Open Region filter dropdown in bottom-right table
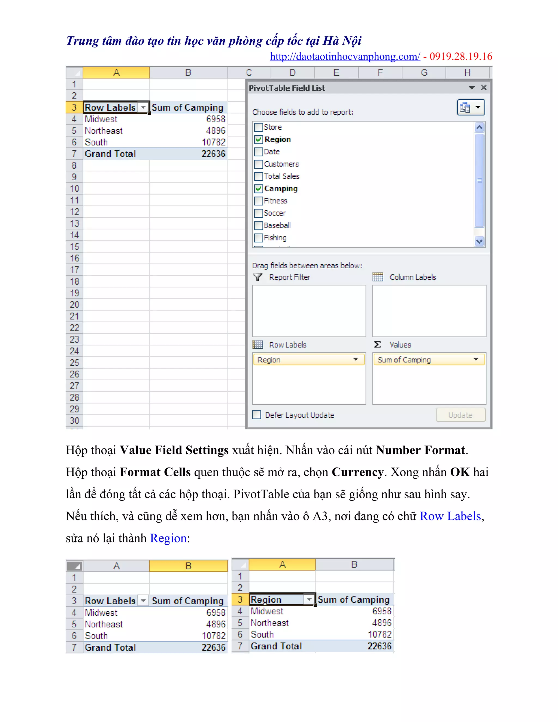 click(x=309, y=599)
